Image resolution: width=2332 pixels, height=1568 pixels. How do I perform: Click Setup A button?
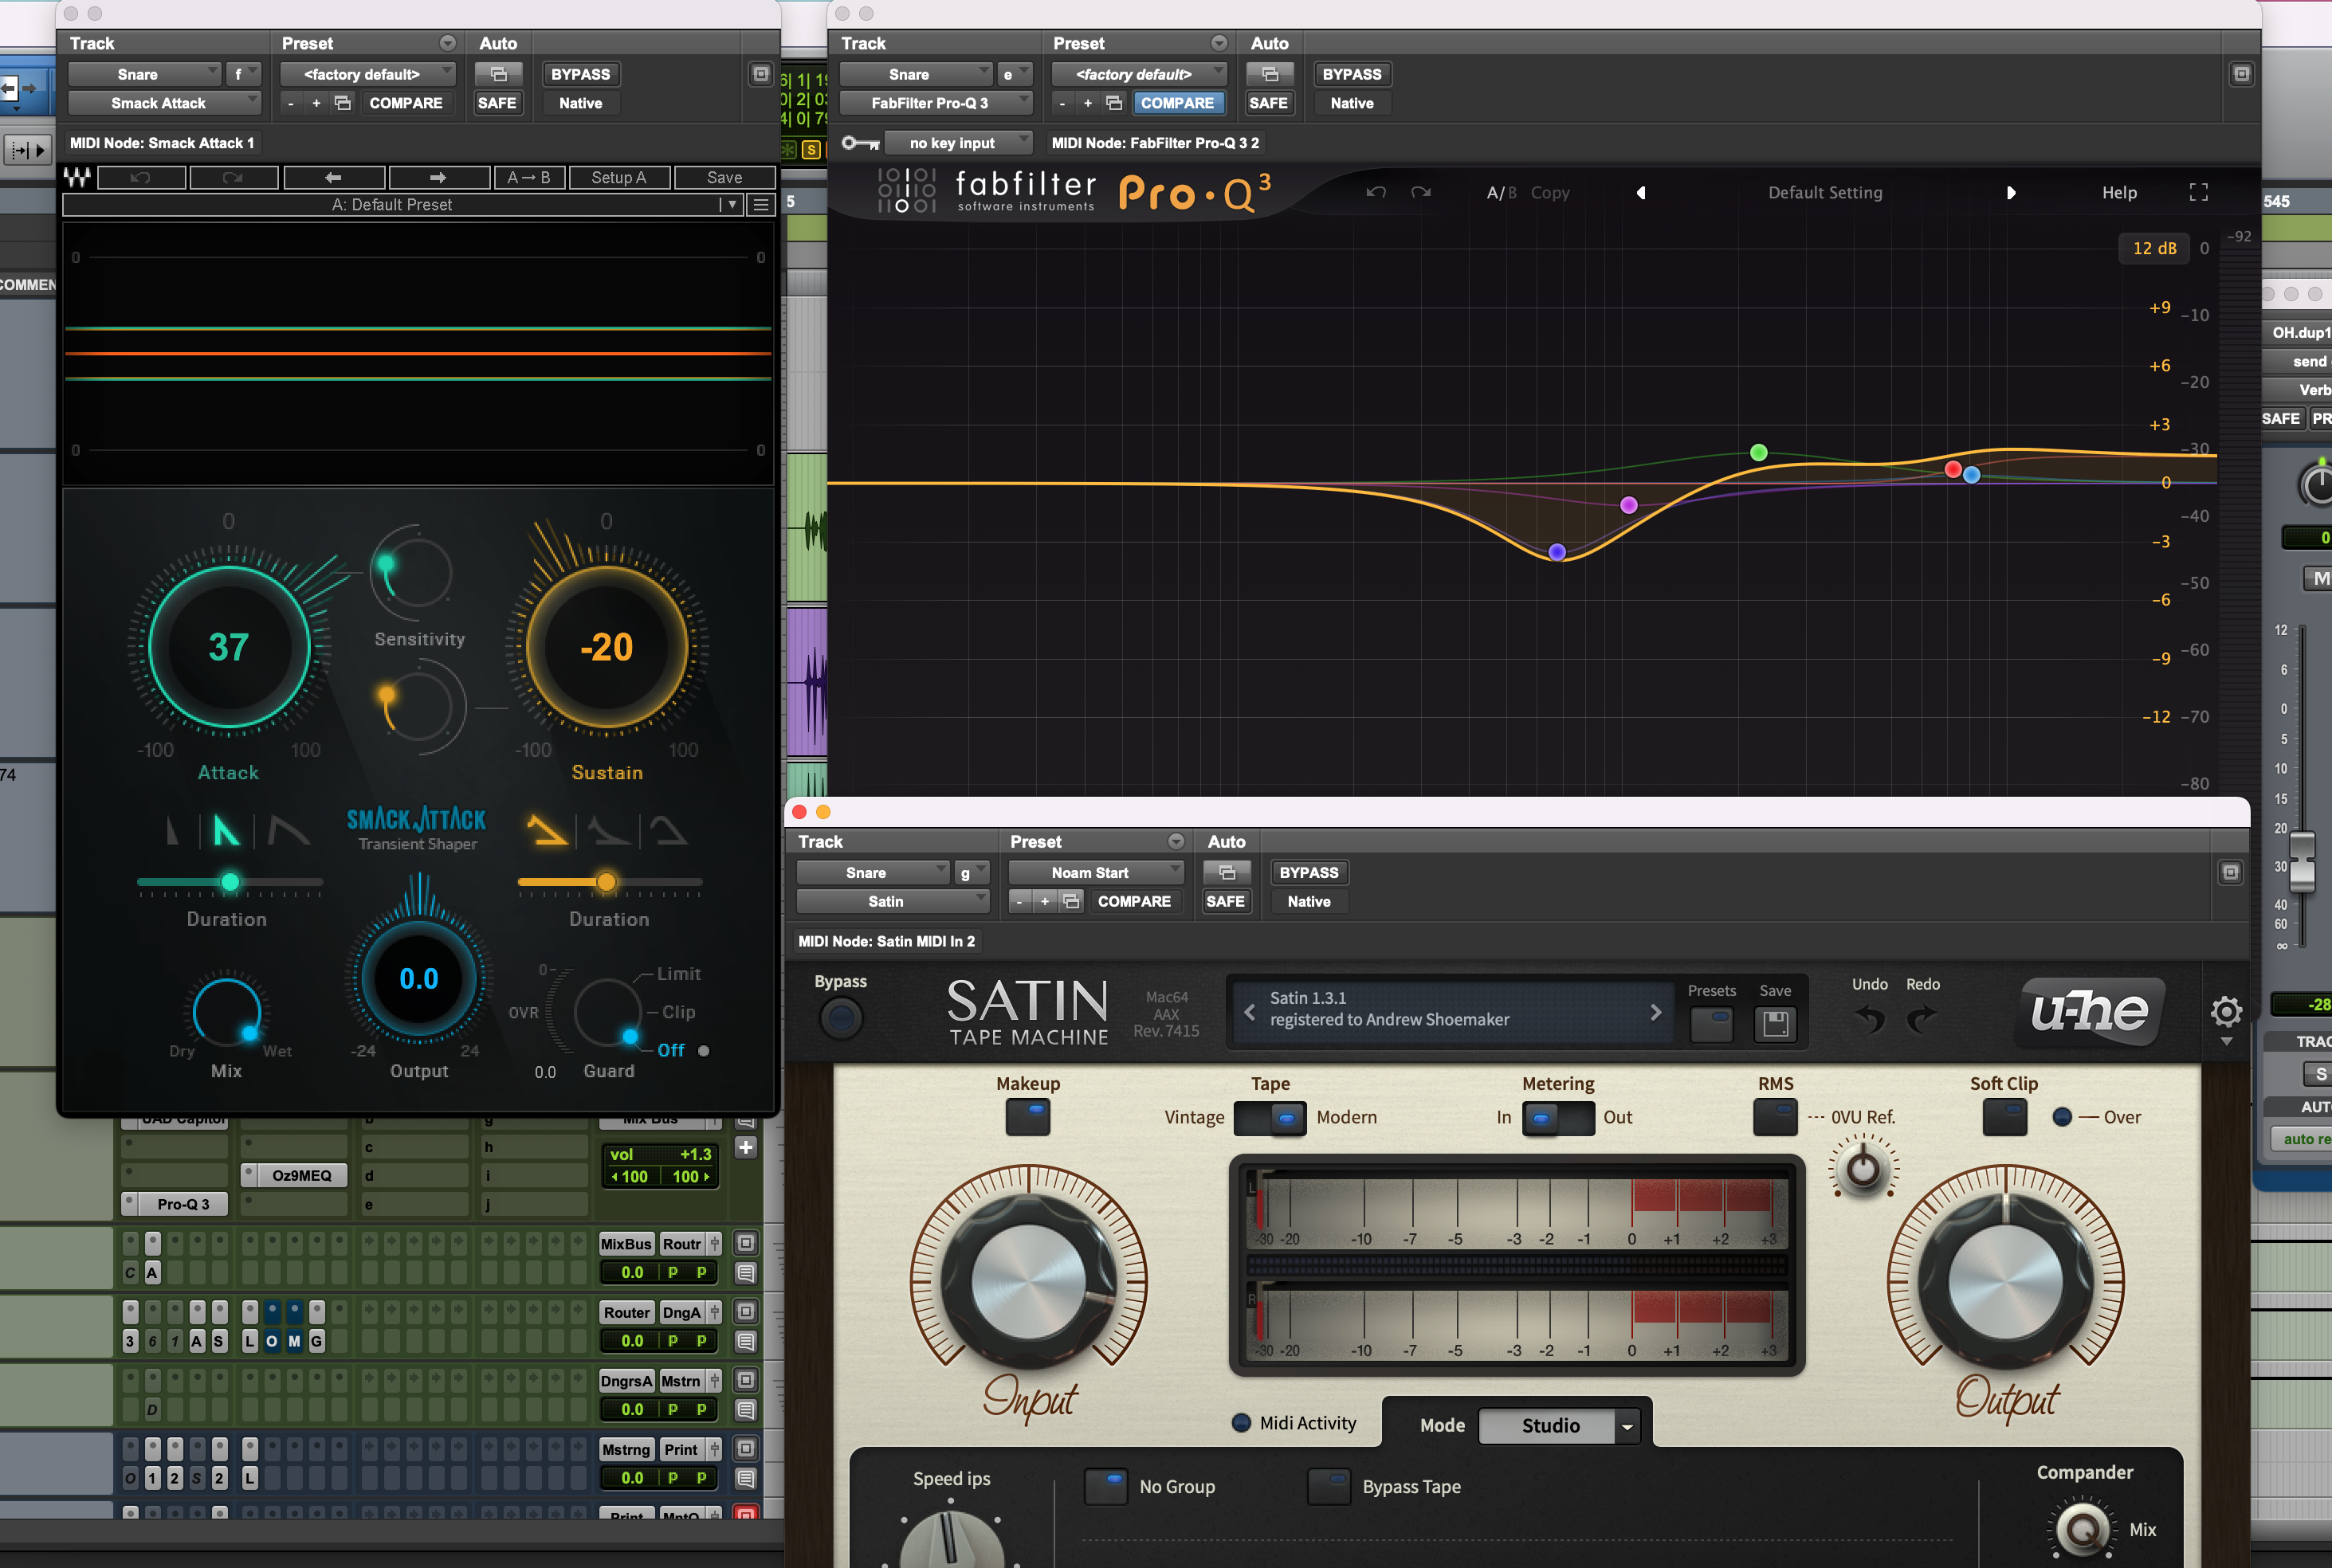(x=619, y=177)
